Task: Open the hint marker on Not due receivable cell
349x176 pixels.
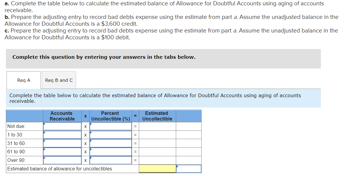Action: point(44,123)
